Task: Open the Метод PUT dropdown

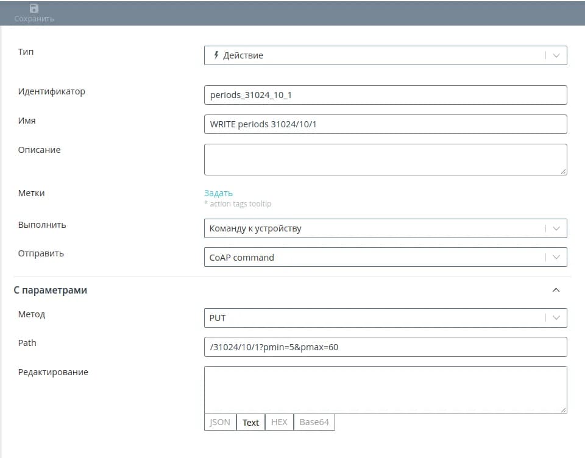Action: coord(556,317)
